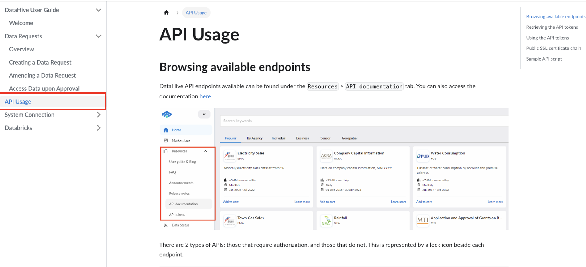The width and height of the screenshot is (586, 267).
Task: Select API tokens in Resources menu
Action: 177,214
